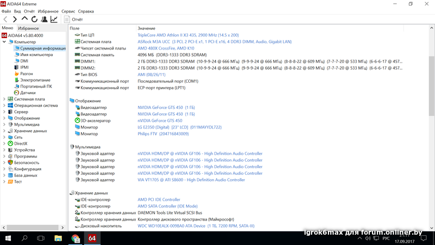Click the База данных icon
This screenshot has width=435, height=245.
click(x=10, y=175)
